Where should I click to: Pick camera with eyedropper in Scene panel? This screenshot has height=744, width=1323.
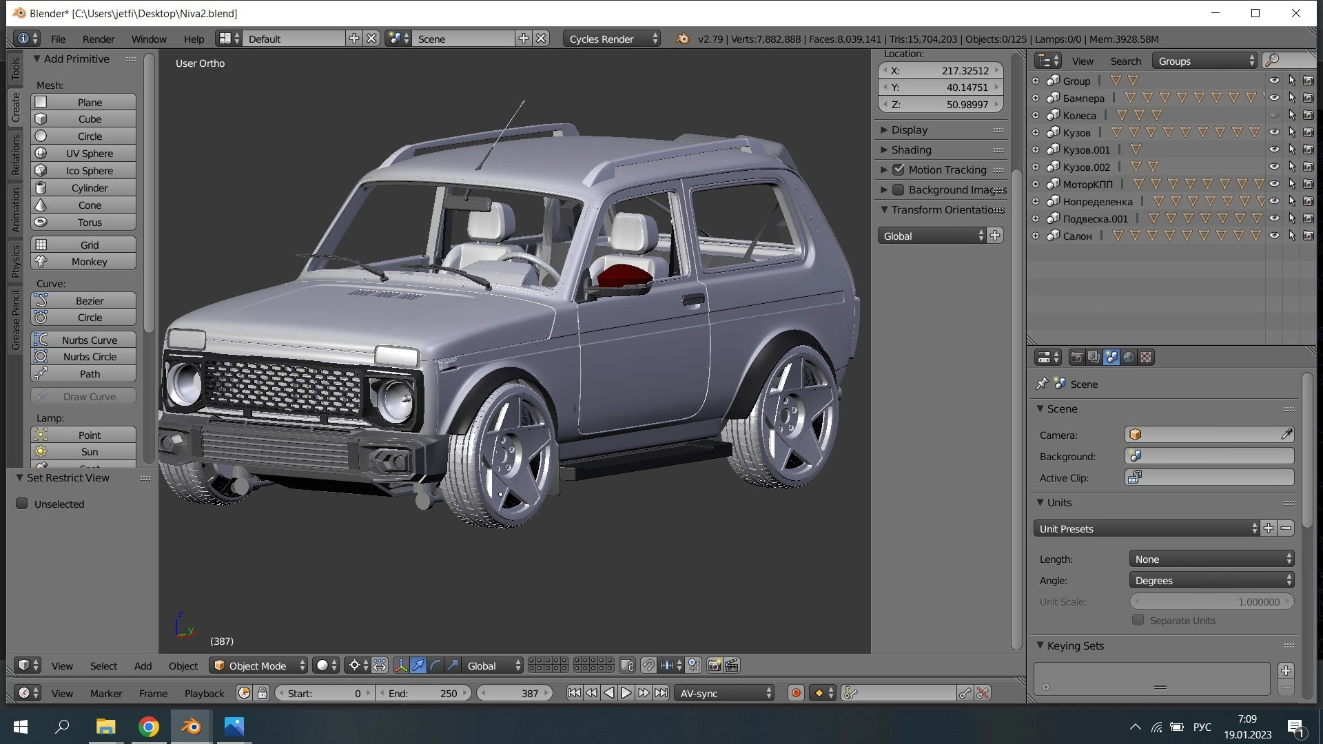pos(1286,434)
